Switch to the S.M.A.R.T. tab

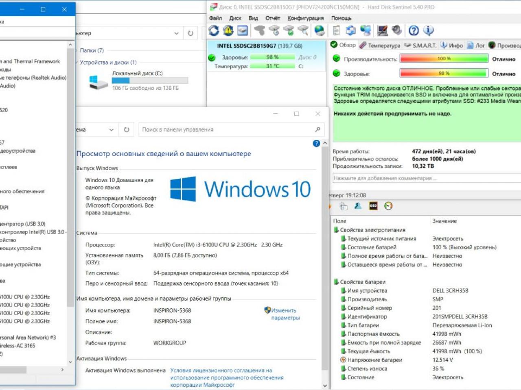point(420,45)
